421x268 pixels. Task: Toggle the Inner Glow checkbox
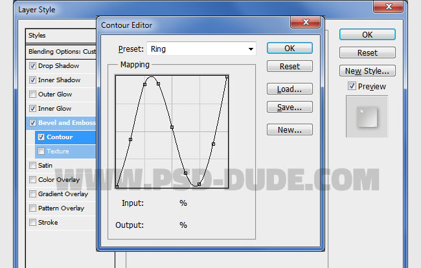click(x=32, y=108)
